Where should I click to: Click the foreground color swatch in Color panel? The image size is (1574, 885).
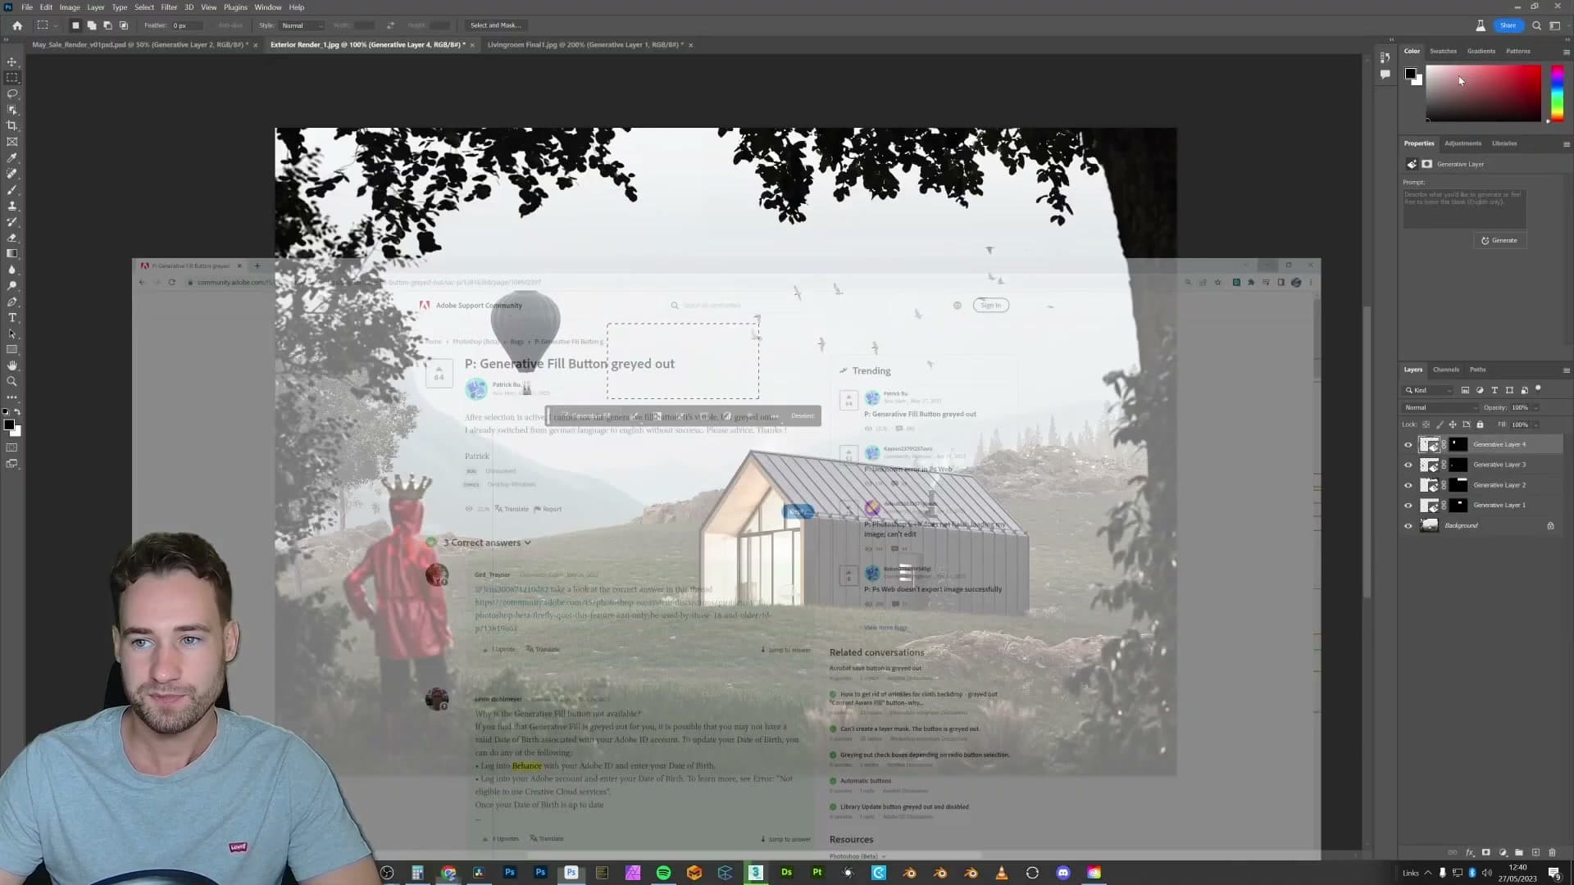click(x=1410, y=74)
